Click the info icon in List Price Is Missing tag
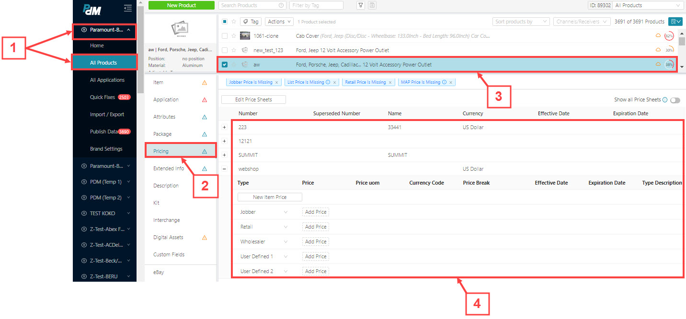 click(x=328, y=82)
